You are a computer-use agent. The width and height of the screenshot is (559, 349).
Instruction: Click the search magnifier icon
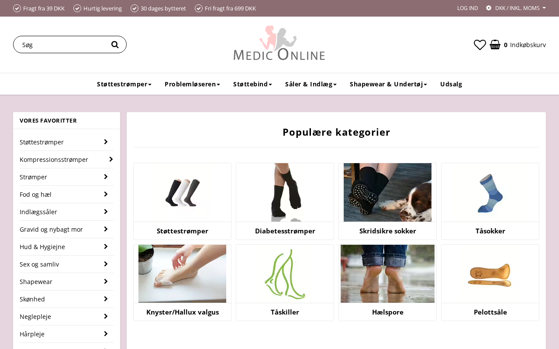point(115,44)
